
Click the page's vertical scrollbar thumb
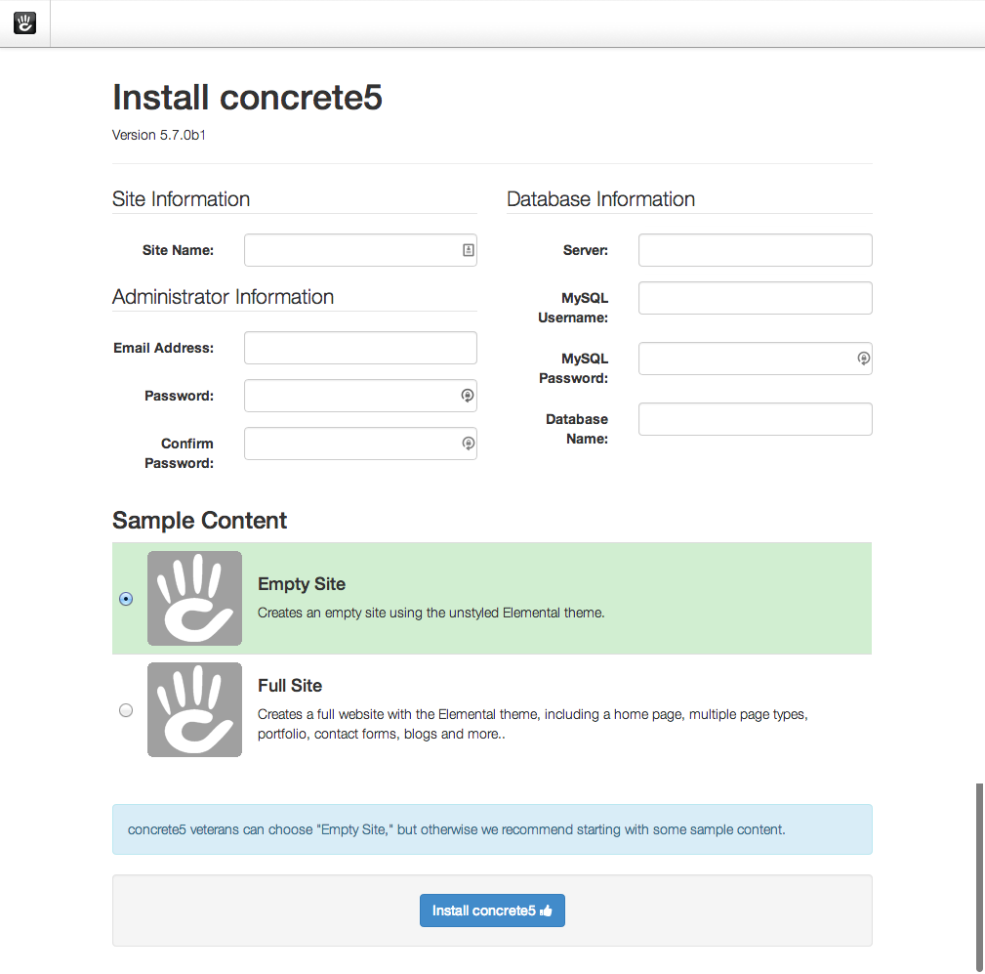[x=979, y=871]
